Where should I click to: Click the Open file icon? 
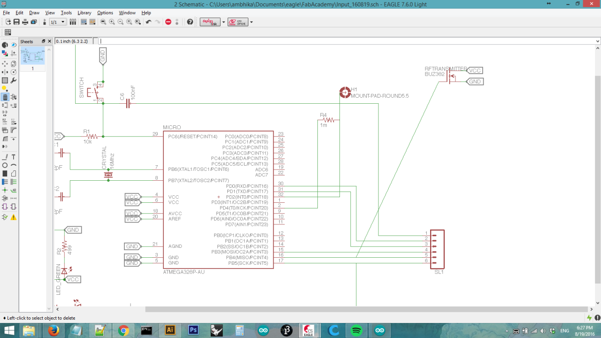8,22
